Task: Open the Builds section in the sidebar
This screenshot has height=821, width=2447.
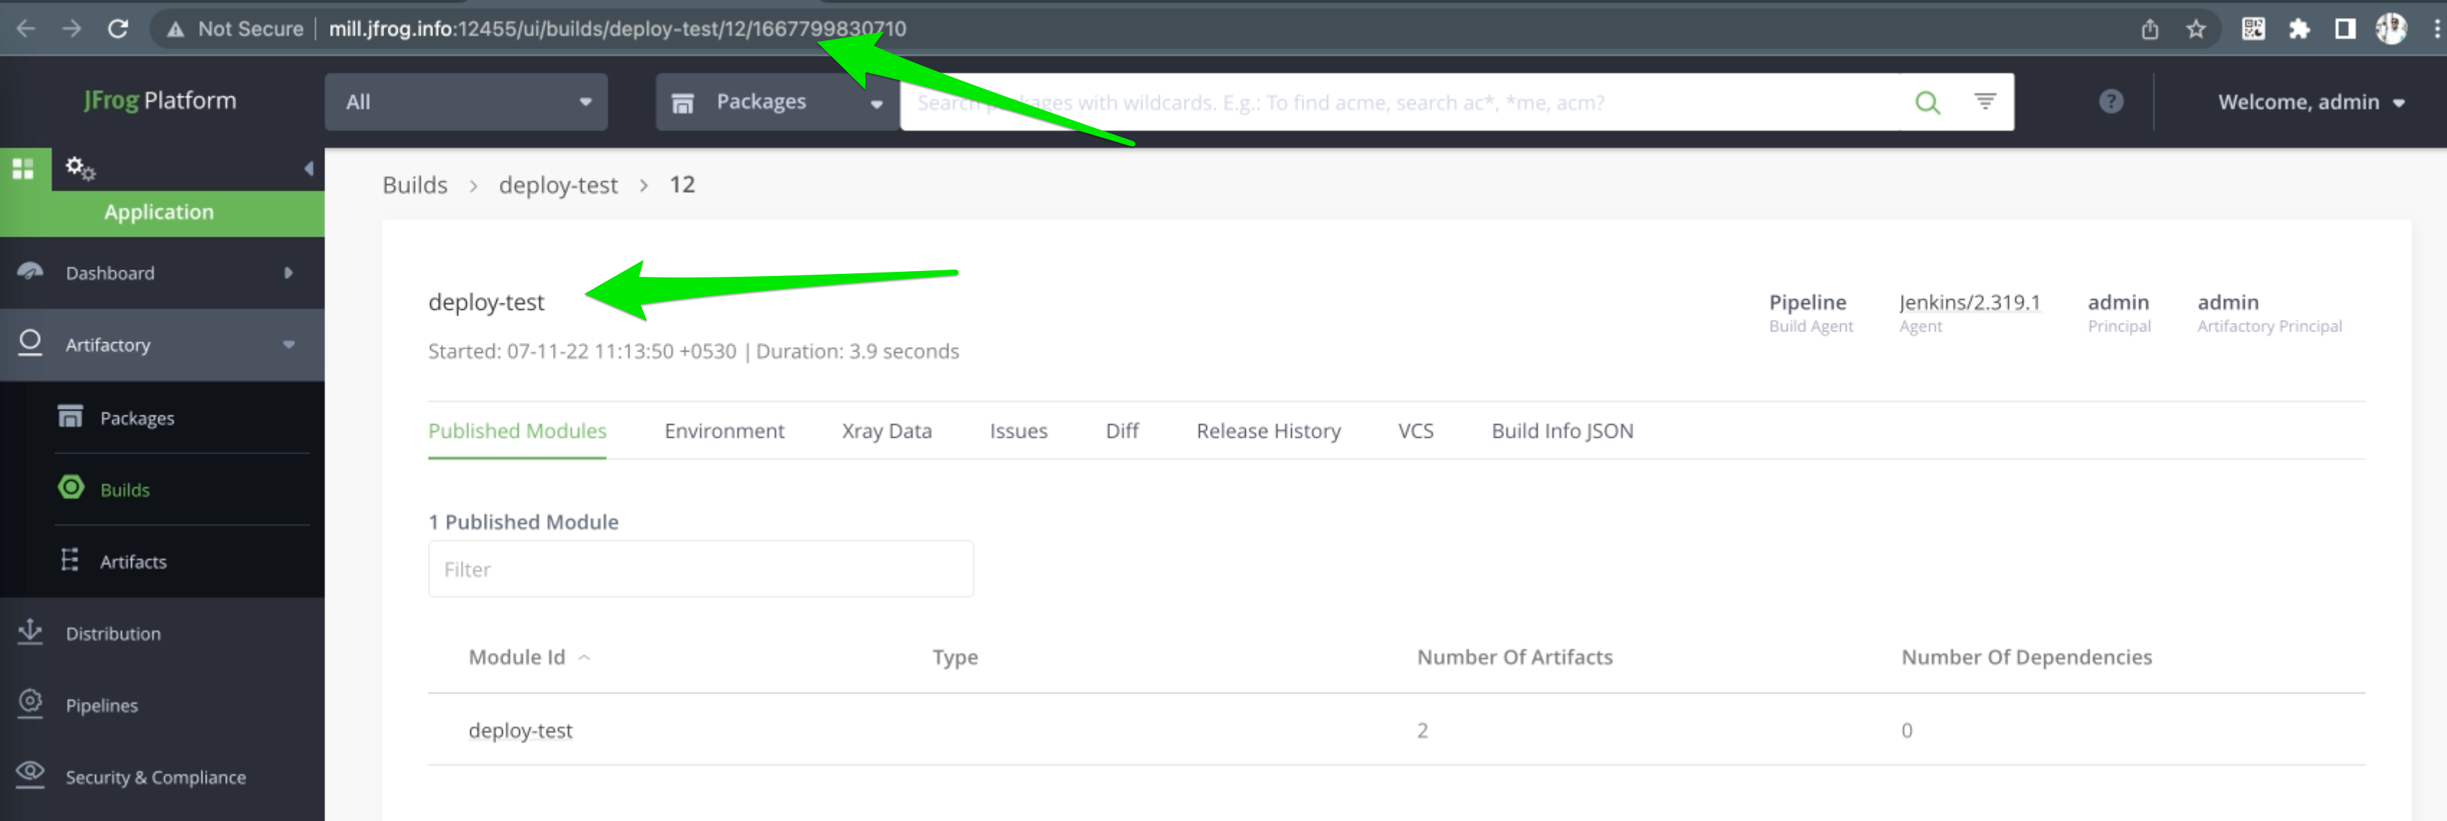Action: coord(124,489)
